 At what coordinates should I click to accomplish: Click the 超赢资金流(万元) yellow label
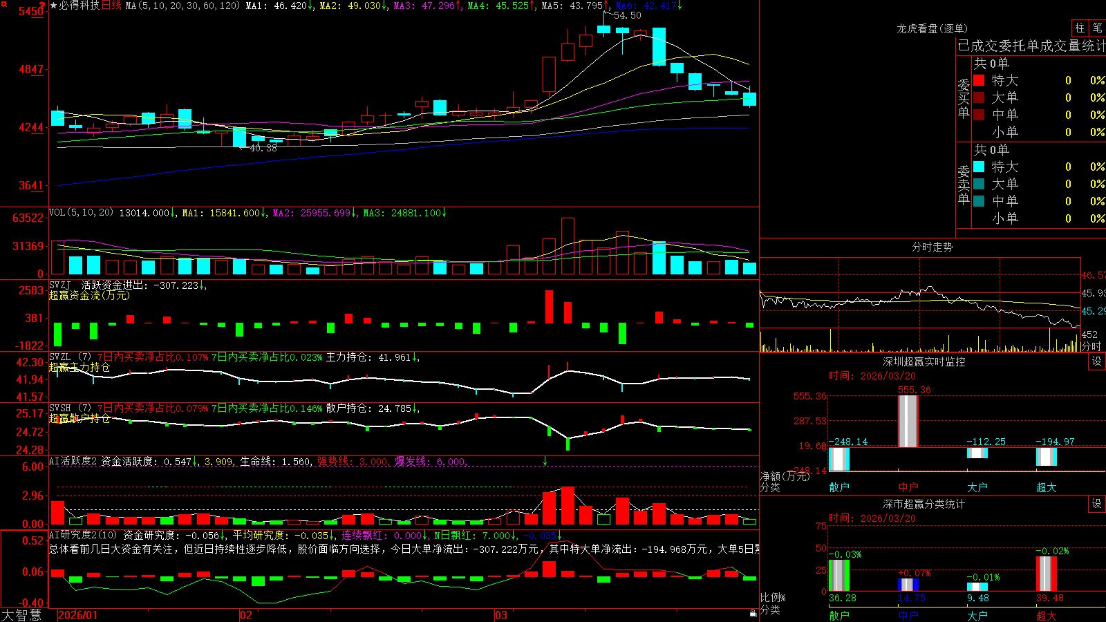coord(89,295)
